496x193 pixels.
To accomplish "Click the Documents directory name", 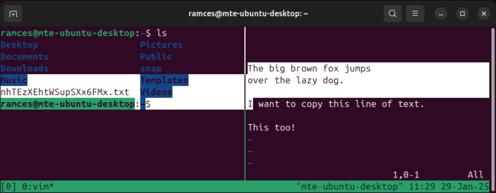I will tap(25, 57).
